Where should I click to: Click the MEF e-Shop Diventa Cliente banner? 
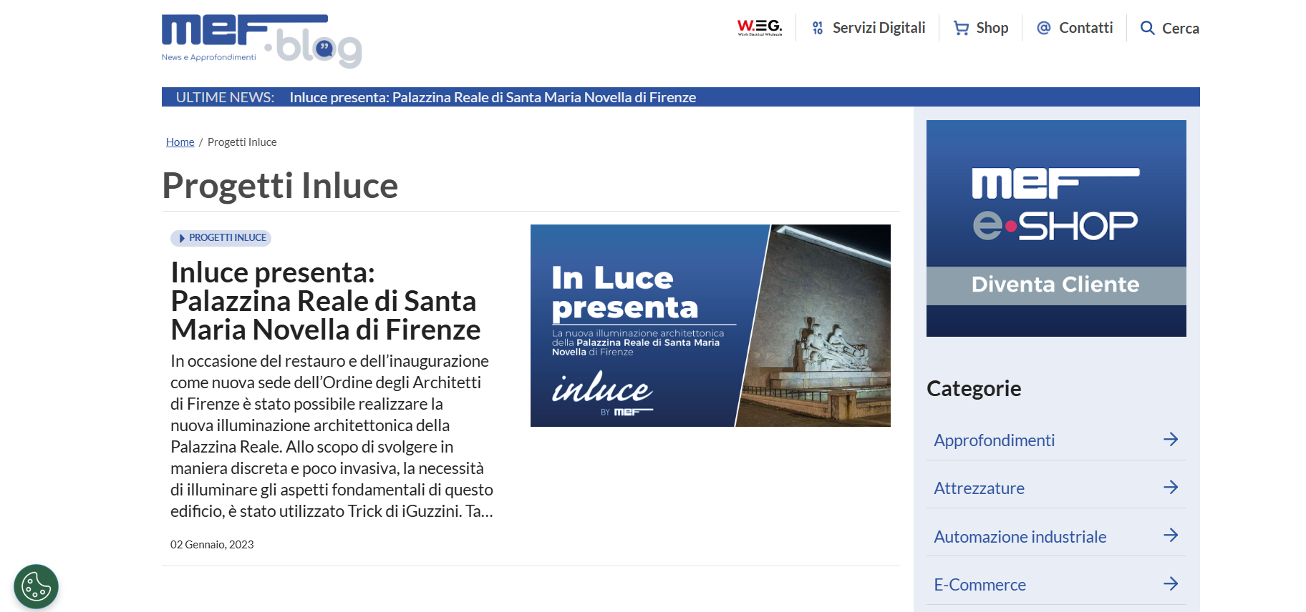click(x=1056, y=228)
